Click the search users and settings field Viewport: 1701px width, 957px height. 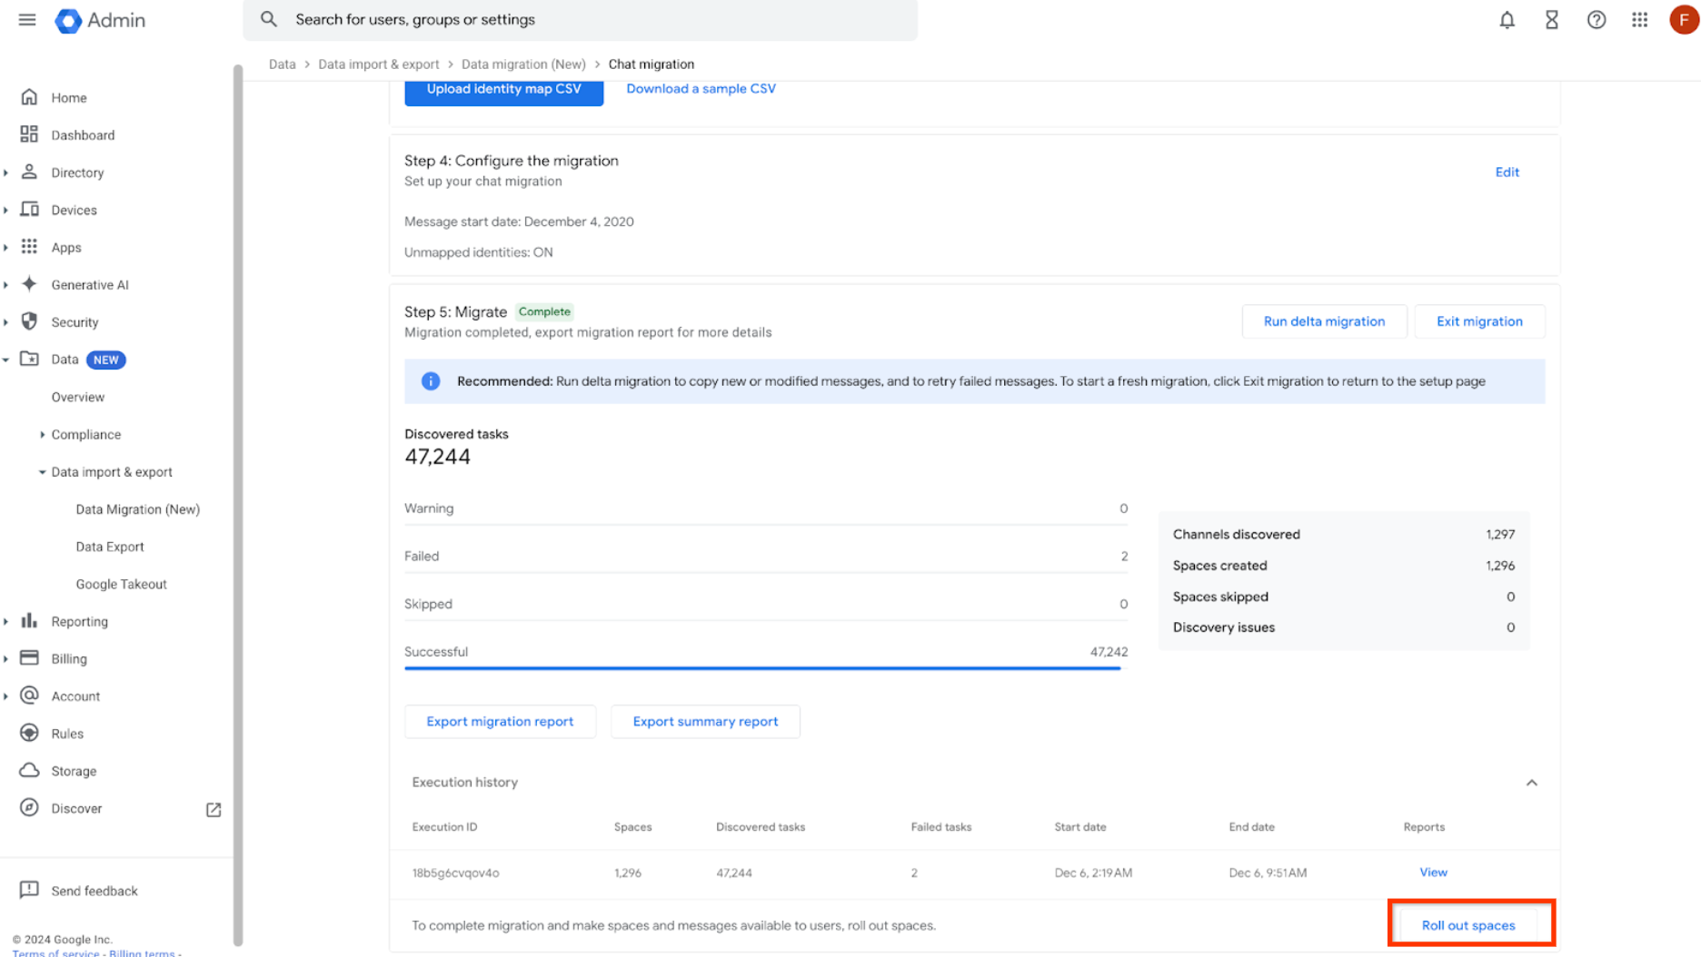pyautogui.click(x=582, y=19)
